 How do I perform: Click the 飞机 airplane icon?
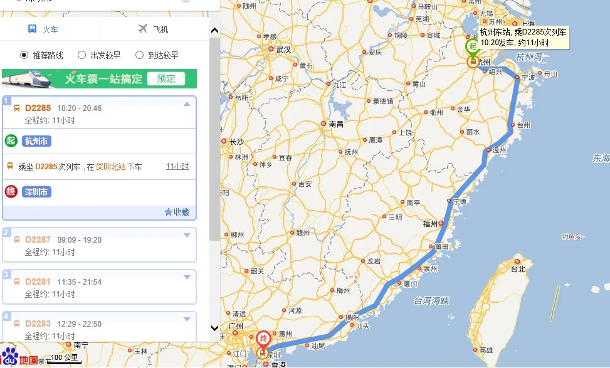click(x=142, y=28)
